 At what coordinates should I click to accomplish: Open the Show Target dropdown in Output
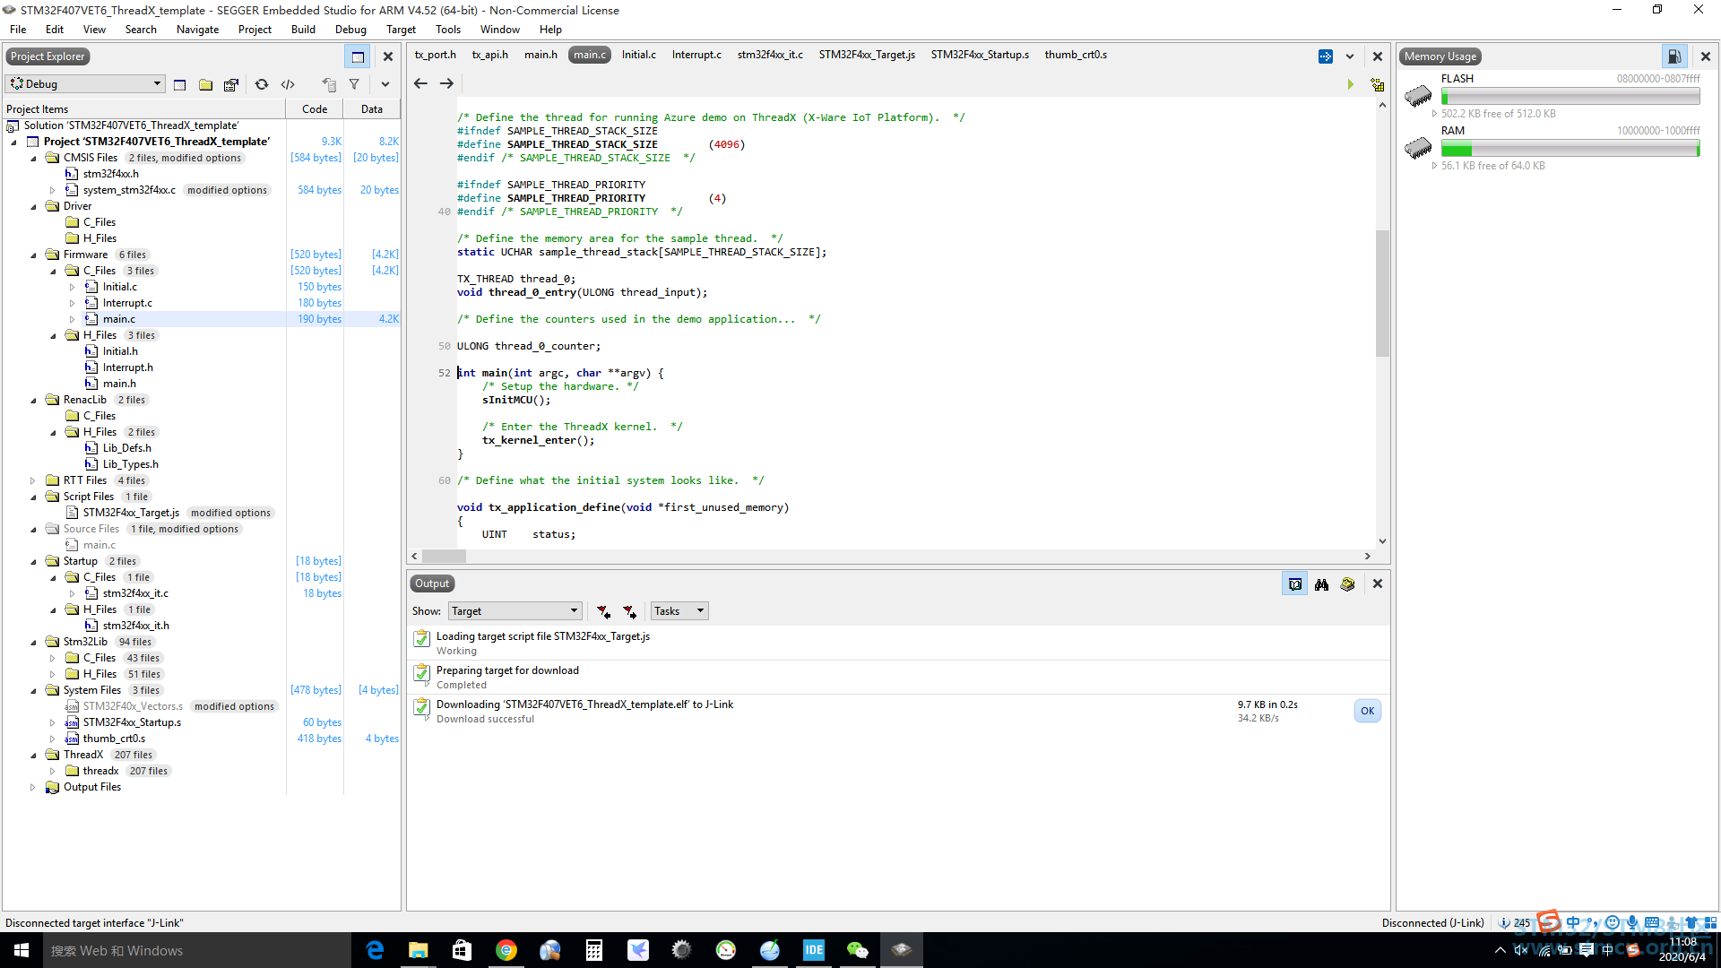coord(515,611)
